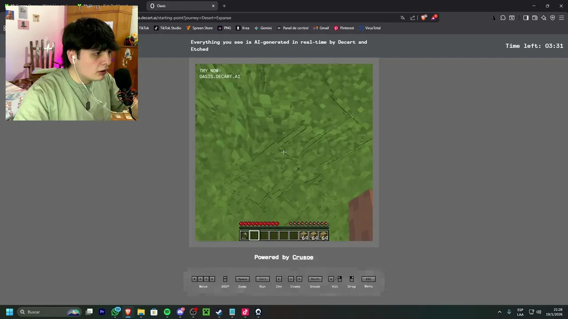Open the Windows Start menu
Image resolution: width=568 pixels, height=319 pixels.
[x=9, y=312]
